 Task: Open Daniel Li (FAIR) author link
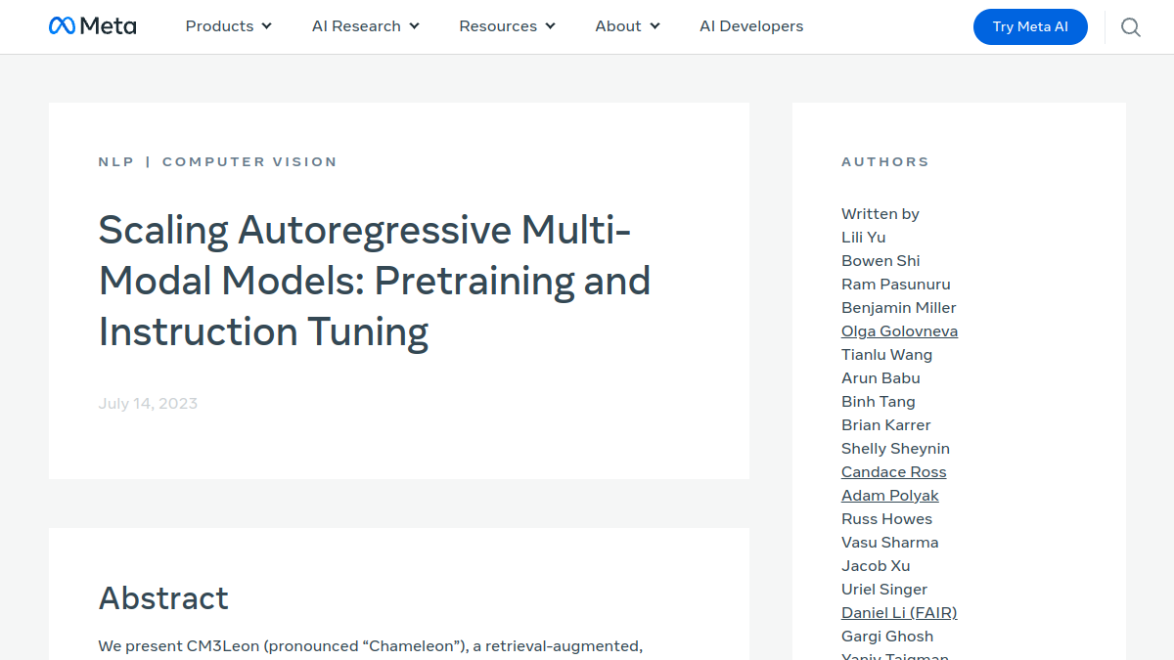pyautogui.click(x=899, y=612)
